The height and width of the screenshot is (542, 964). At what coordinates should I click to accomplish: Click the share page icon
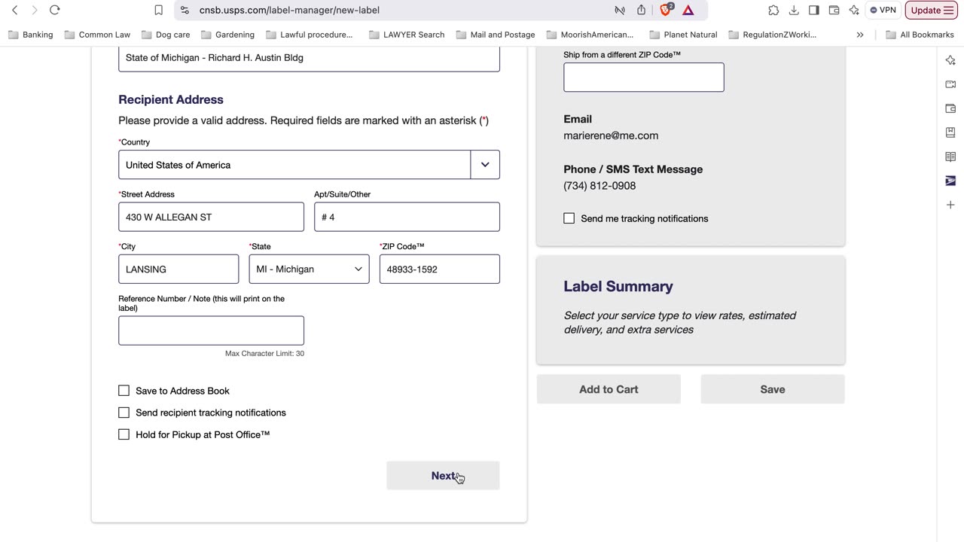[x=642, y=10]
